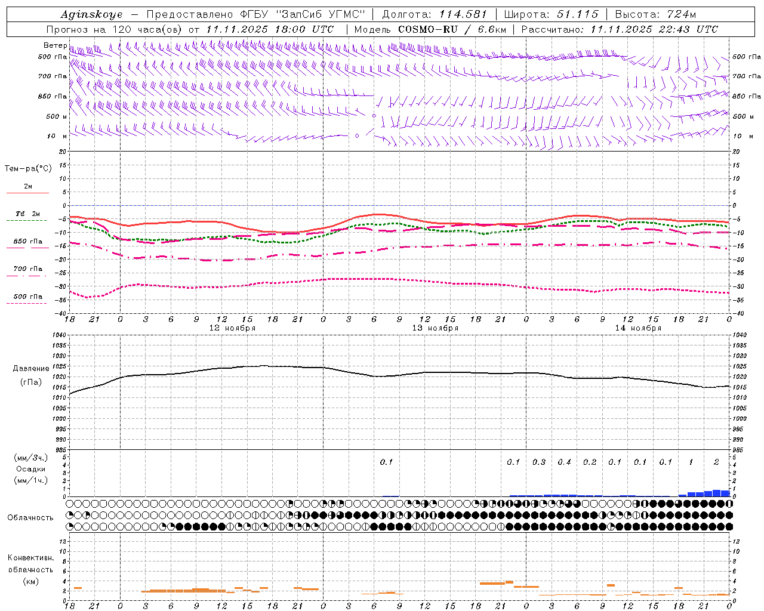Click the 13 ноября date label
Viewport: 764px width, 611px height.
435,328
